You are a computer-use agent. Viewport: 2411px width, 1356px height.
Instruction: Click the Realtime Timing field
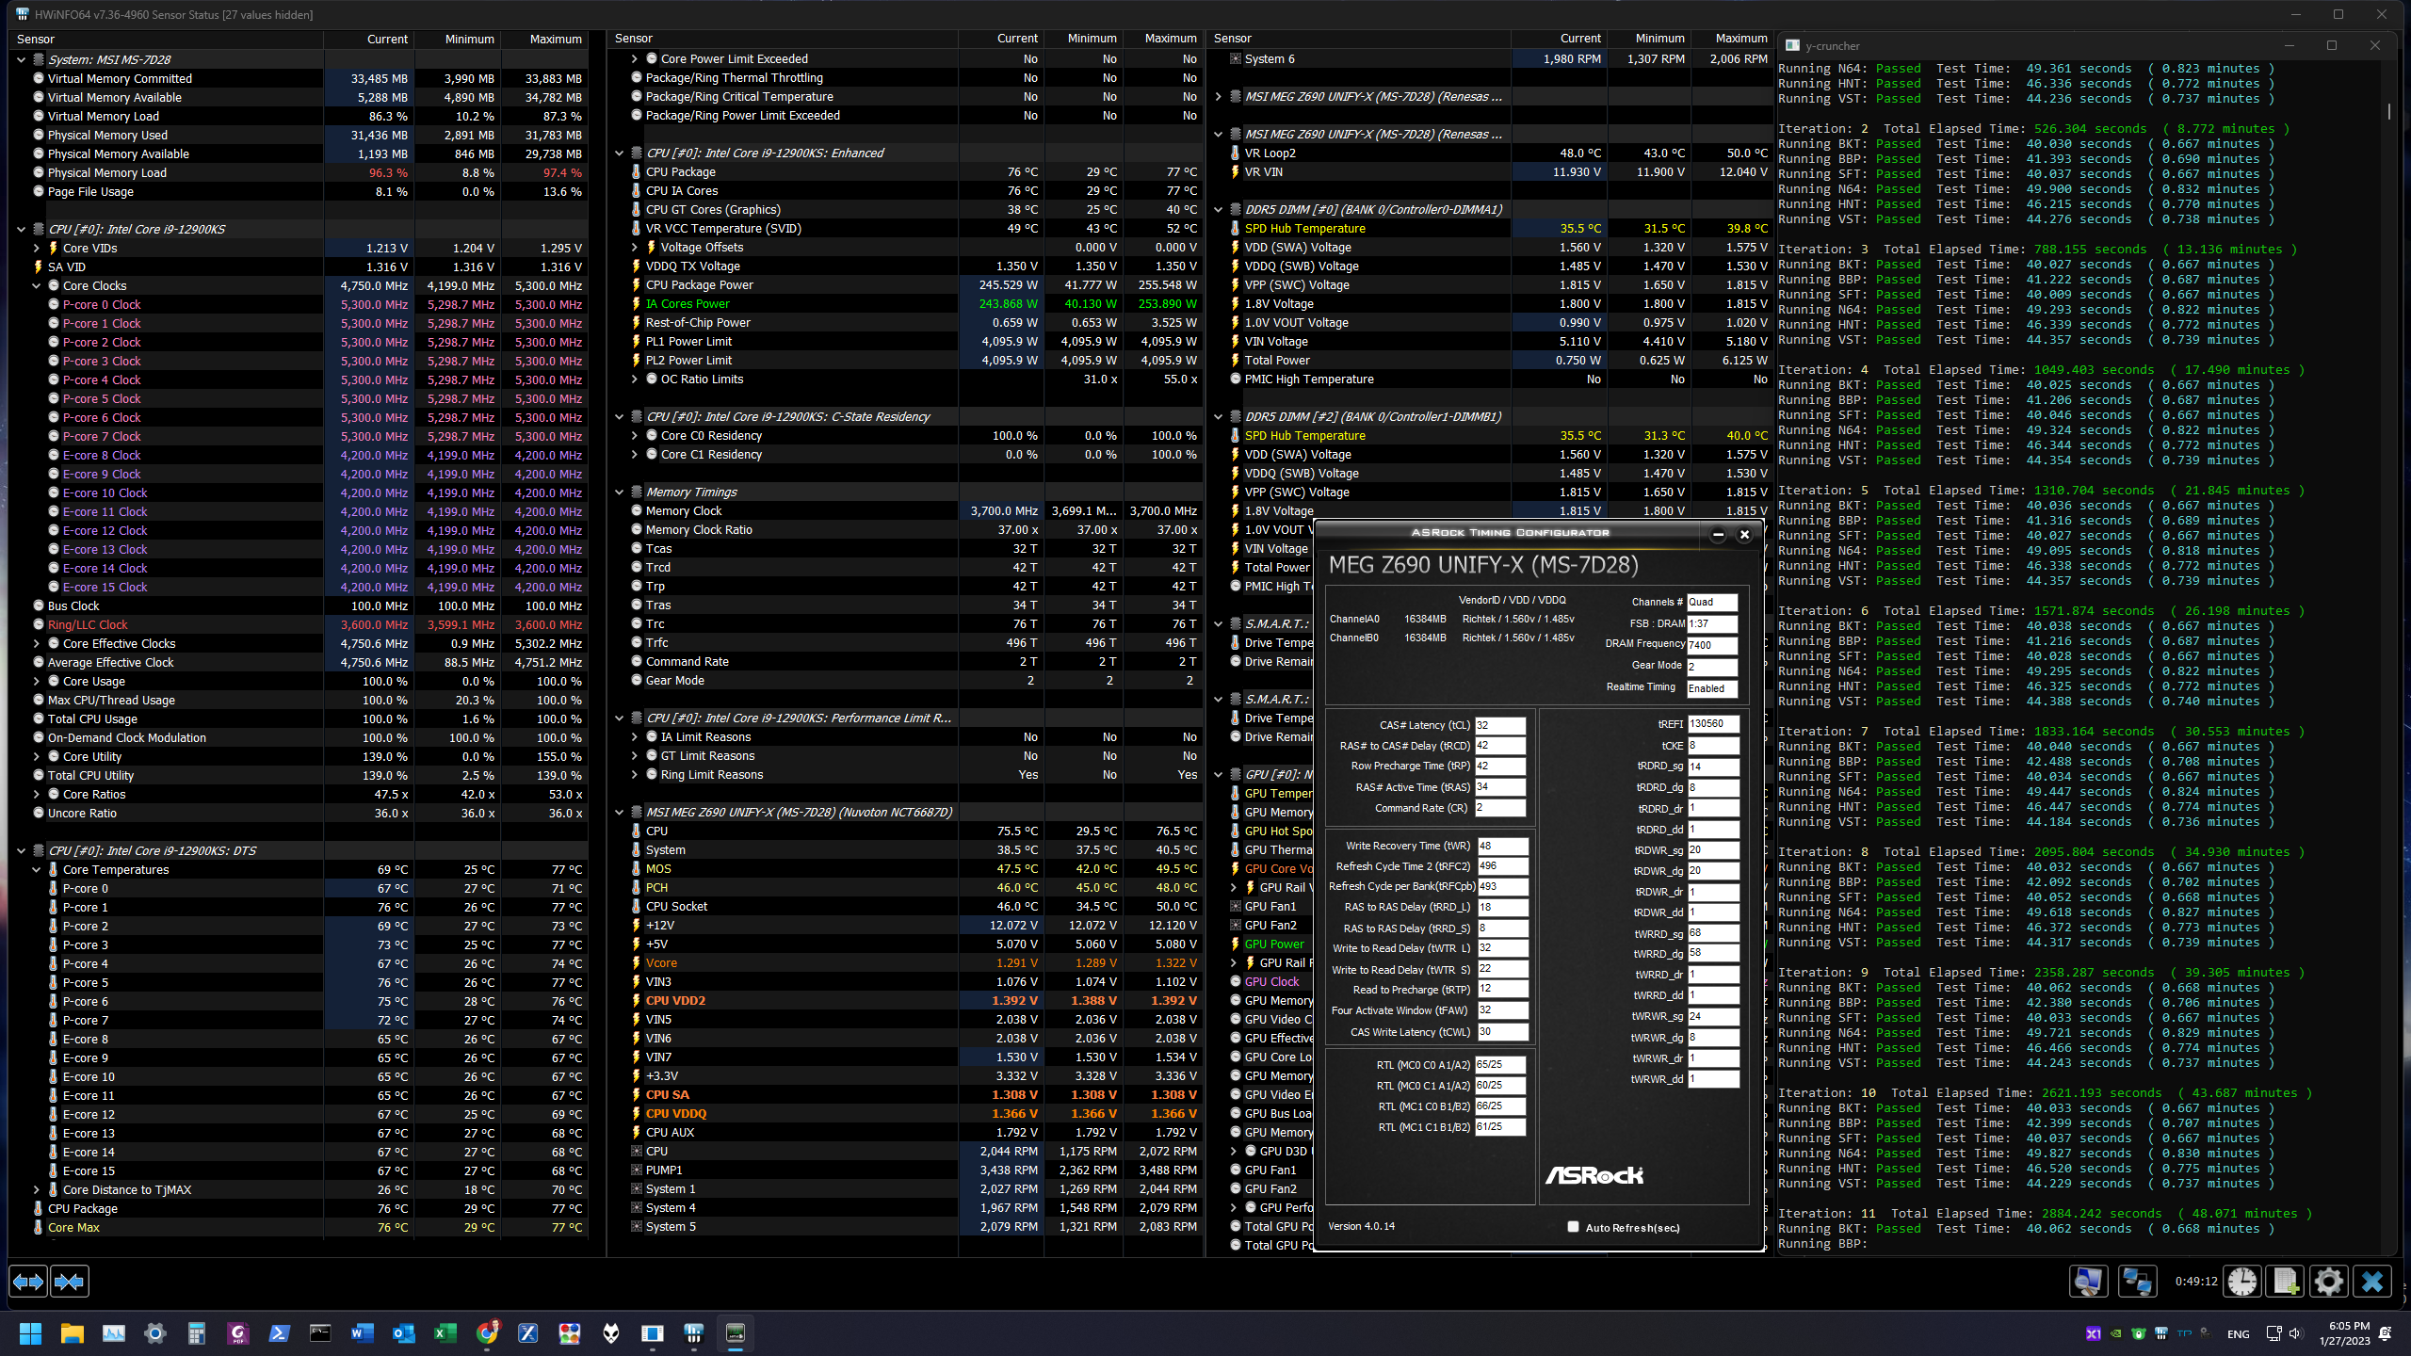coord(1711,688)
